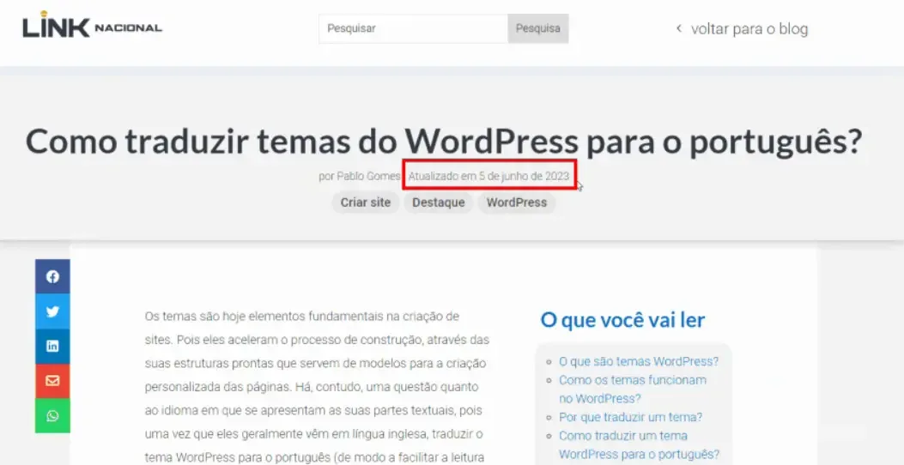Open author Pablo Gomes profile link
Image resolution: width=904 pixels, height=465 pixels.
[367, 176]
